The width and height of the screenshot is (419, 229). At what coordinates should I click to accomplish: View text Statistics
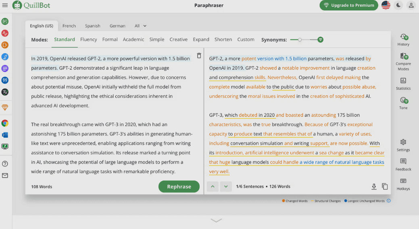click(403, 83)
